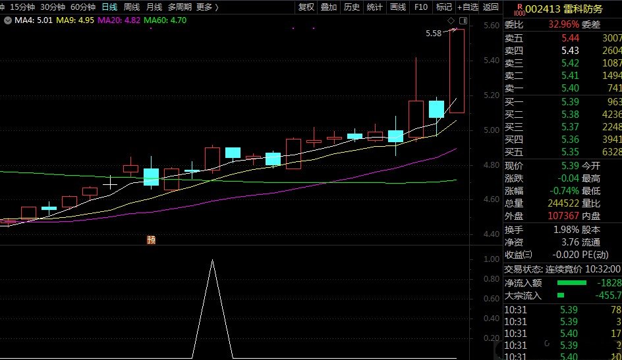Click the 5.58 high price label
Screen dimensions: 622x360
(433, 34)
